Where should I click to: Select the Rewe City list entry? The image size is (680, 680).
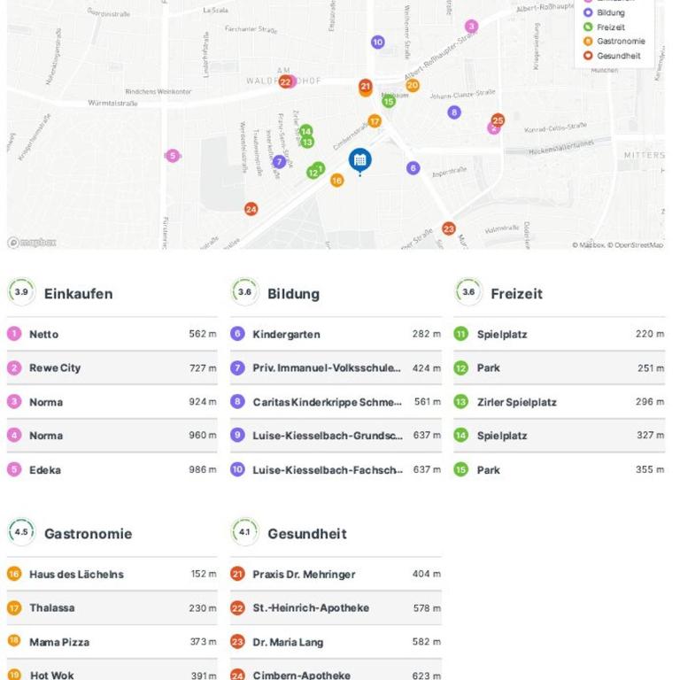112,367
